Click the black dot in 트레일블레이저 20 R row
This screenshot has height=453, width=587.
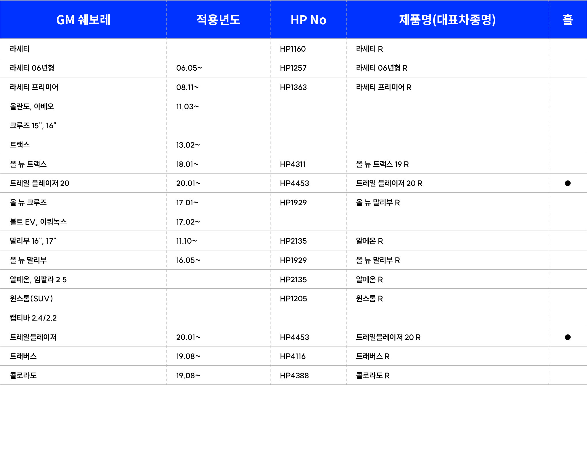point(567,337)
